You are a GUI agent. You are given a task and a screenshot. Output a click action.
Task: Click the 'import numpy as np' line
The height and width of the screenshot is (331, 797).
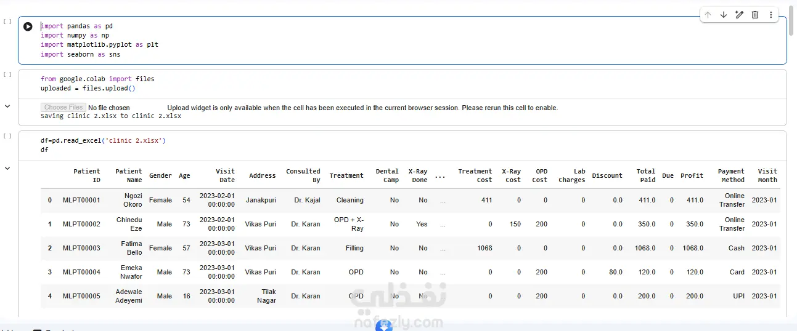pyautogui.click(x=75, y=36)
